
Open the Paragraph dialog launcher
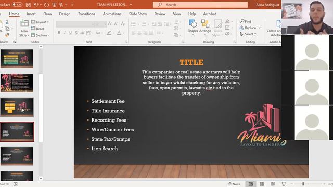coord(183,42)
